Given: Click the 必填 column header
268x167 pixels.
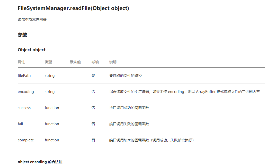Looking at the screenshot, I should [95, 62].
